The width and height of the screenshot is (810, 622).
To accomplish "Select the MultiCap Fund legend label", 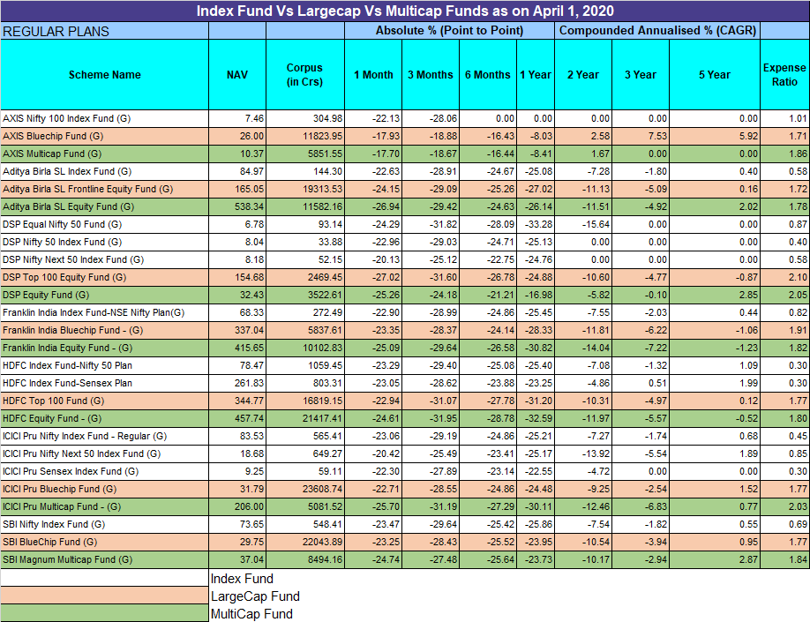I will tap(251, 614).
